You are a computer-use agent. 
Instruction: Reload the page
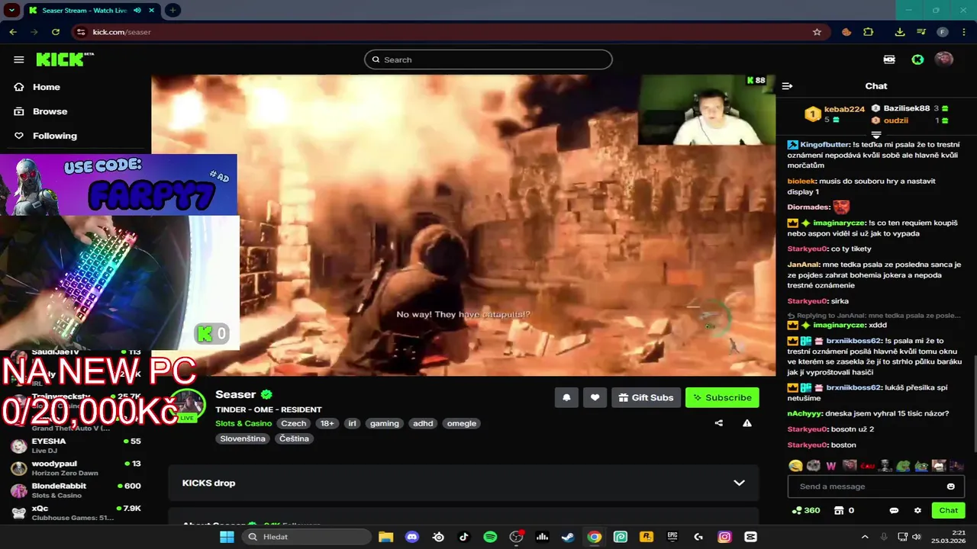[56, 32]
